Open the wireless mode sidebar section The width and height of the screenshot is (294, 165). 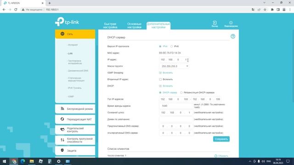point(75,109)
